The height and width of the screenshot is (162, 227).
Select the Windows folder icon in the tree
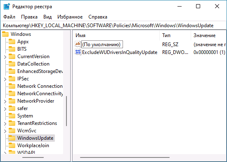coord(5,34)
